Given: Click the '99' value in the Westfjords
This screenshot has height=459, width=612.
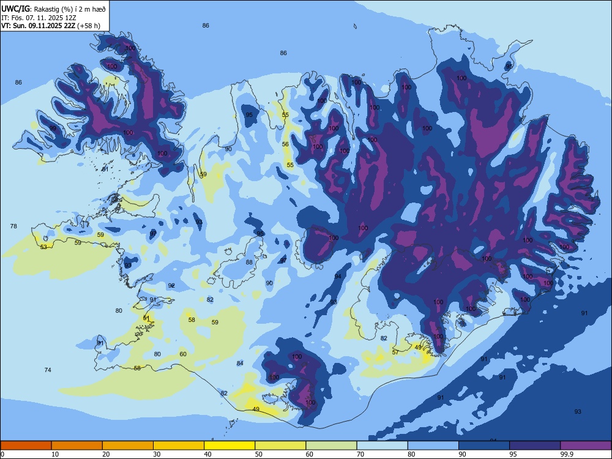Looking at the screenshot, I should click(x=53, y=129).
